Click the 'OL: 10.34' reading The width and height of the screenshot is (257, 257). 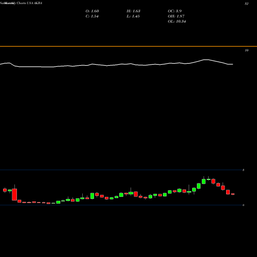click(x=177, y=22)
